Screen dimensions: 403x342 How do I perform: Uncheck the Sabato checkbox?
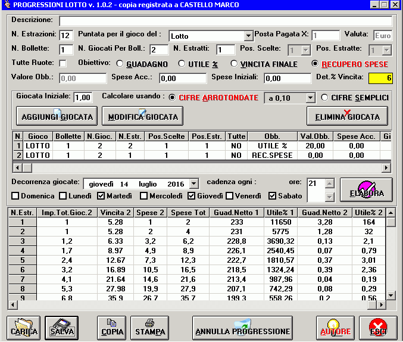272,196
